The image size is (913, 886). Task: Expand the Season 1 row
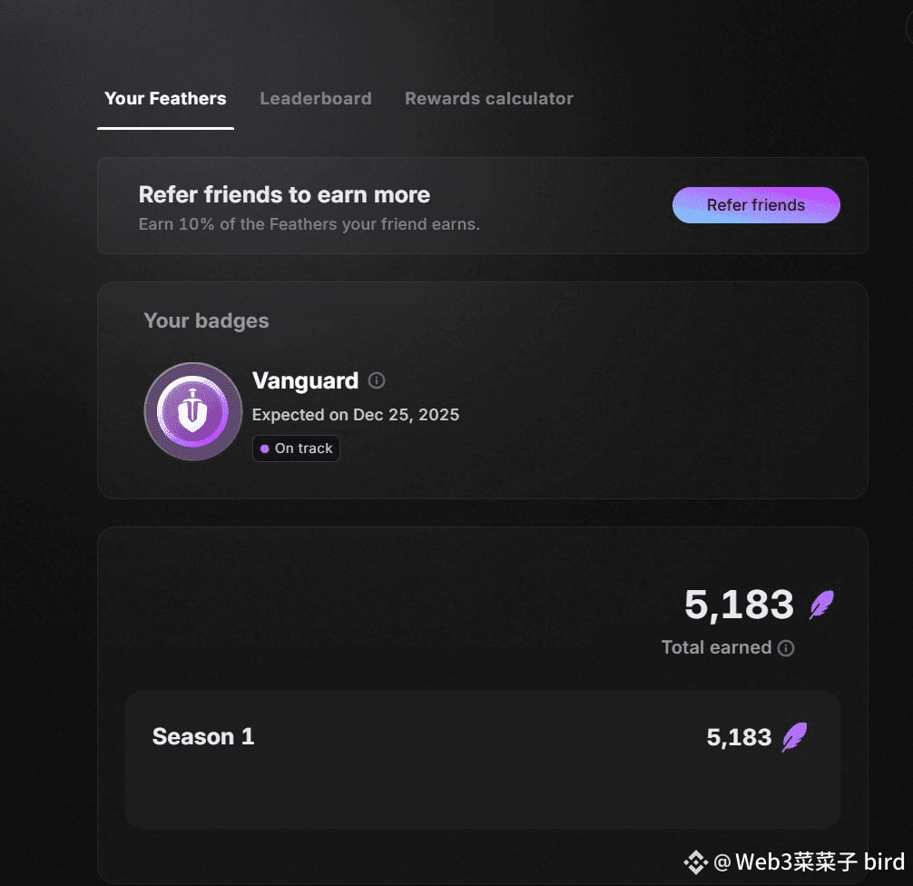(483, 760)
